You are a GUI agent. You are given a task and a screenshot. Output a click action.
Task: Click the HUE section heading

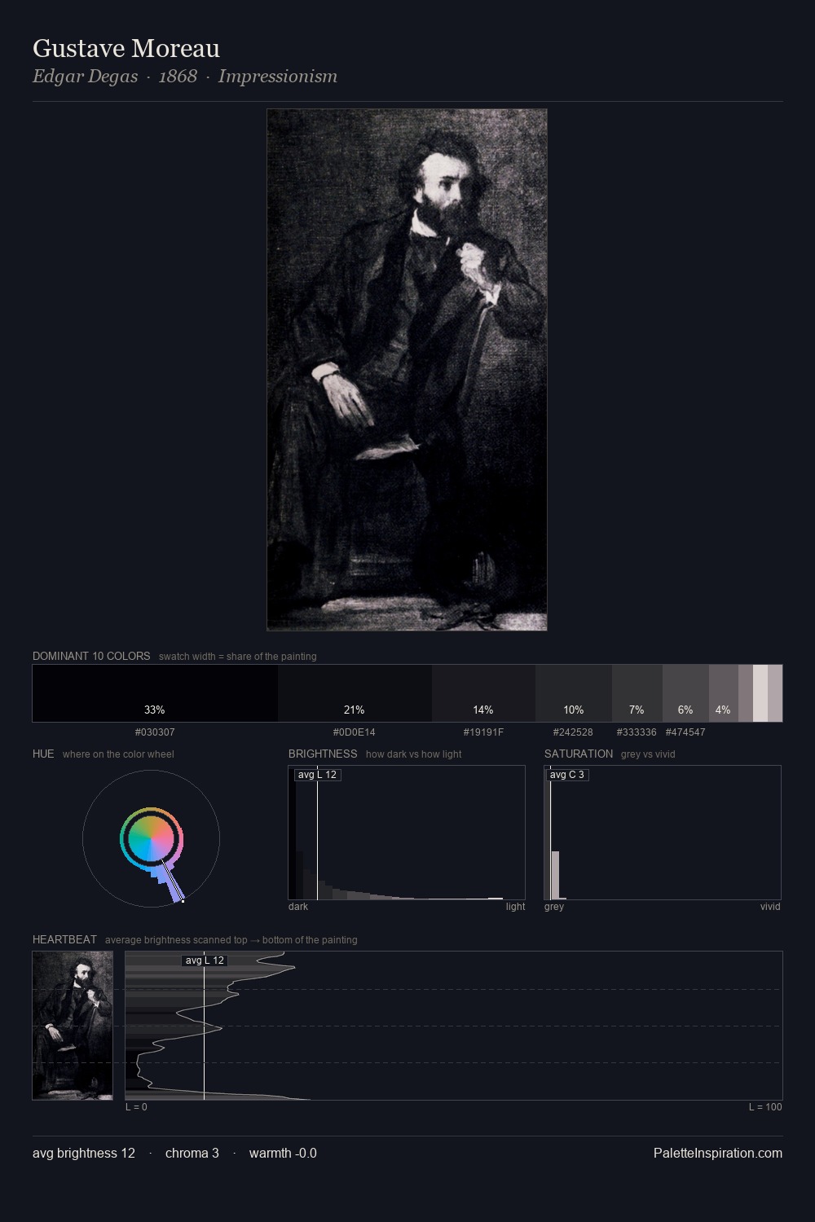[x=43, y=754]
